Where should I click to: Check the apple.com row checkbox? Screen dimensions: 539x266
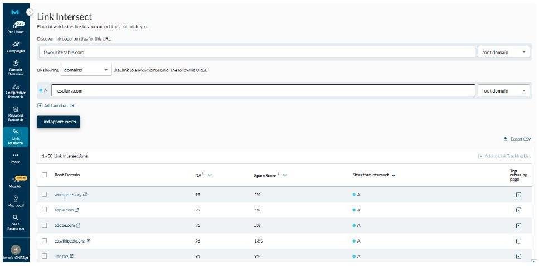click(x=45, y=210)
